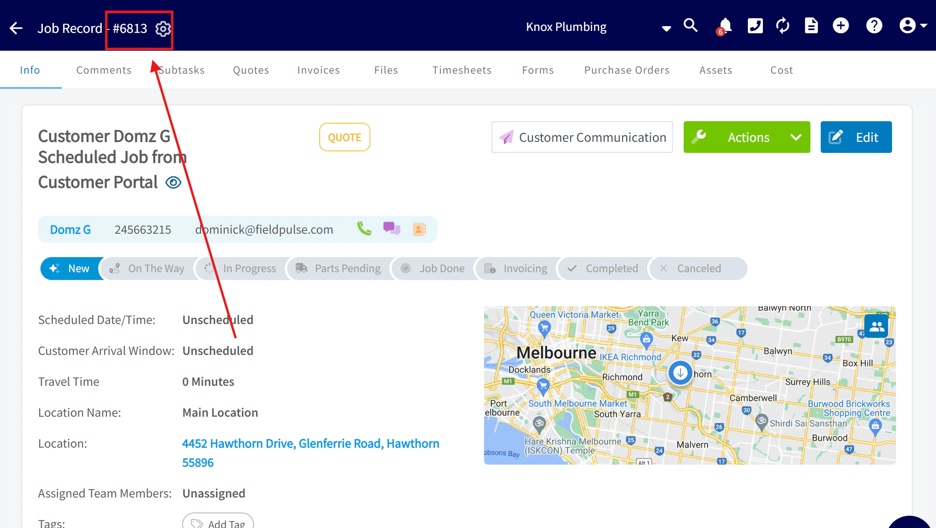Set job status to On The Way
Image resolution: width=936 pixels, height=528 pixels.
coord(148,269)
